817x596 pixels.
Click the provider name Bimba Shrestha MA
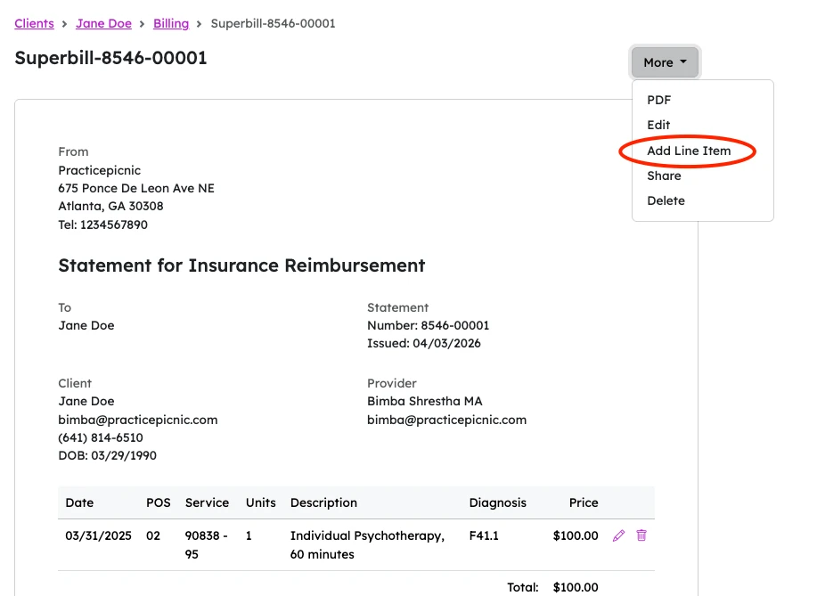click(425, 401)
